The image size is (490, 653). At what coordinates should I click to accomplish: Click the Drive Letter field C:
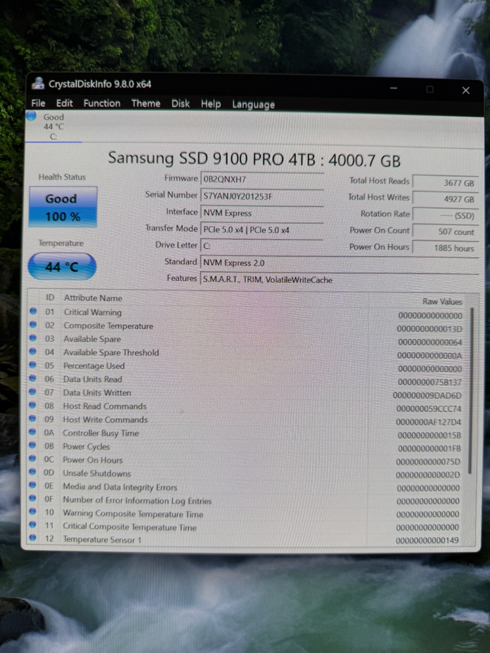tap(262, 246)
